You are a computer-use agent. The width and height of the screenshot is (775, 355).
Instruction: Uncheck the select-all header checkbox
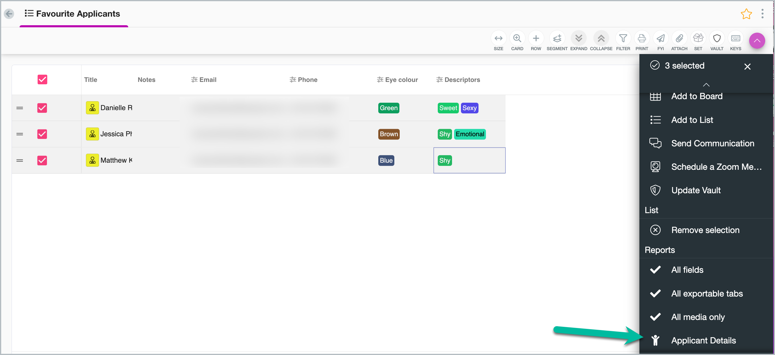[42, 80]
